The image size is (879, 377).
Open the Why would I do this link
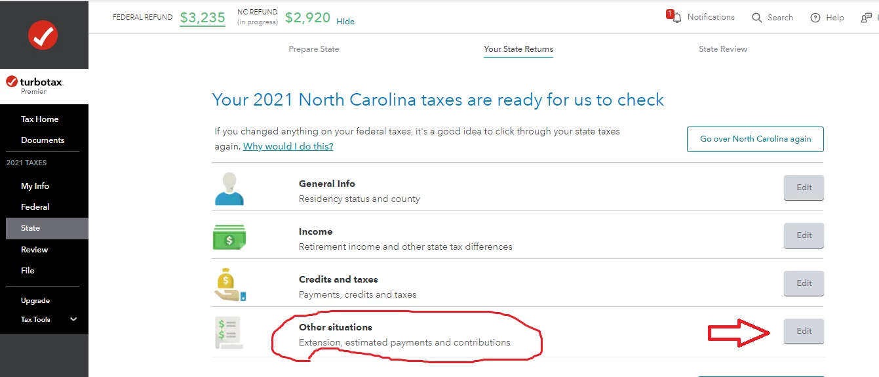(288, 146)
